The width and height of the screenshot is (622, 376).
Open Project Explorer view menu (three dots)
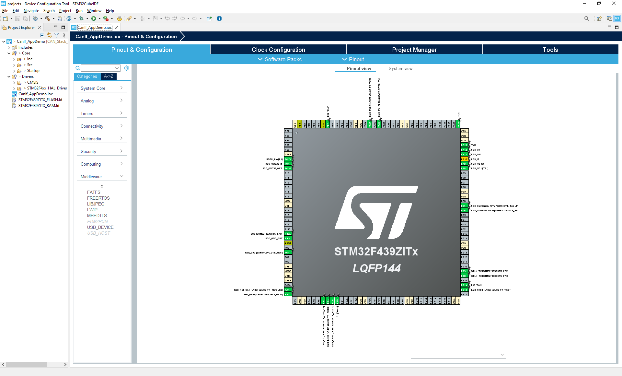[x=64, y=35]
